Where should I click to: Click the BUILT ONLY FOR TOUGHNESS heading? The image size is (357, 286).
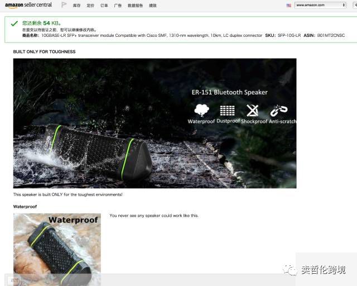point(44,52)
